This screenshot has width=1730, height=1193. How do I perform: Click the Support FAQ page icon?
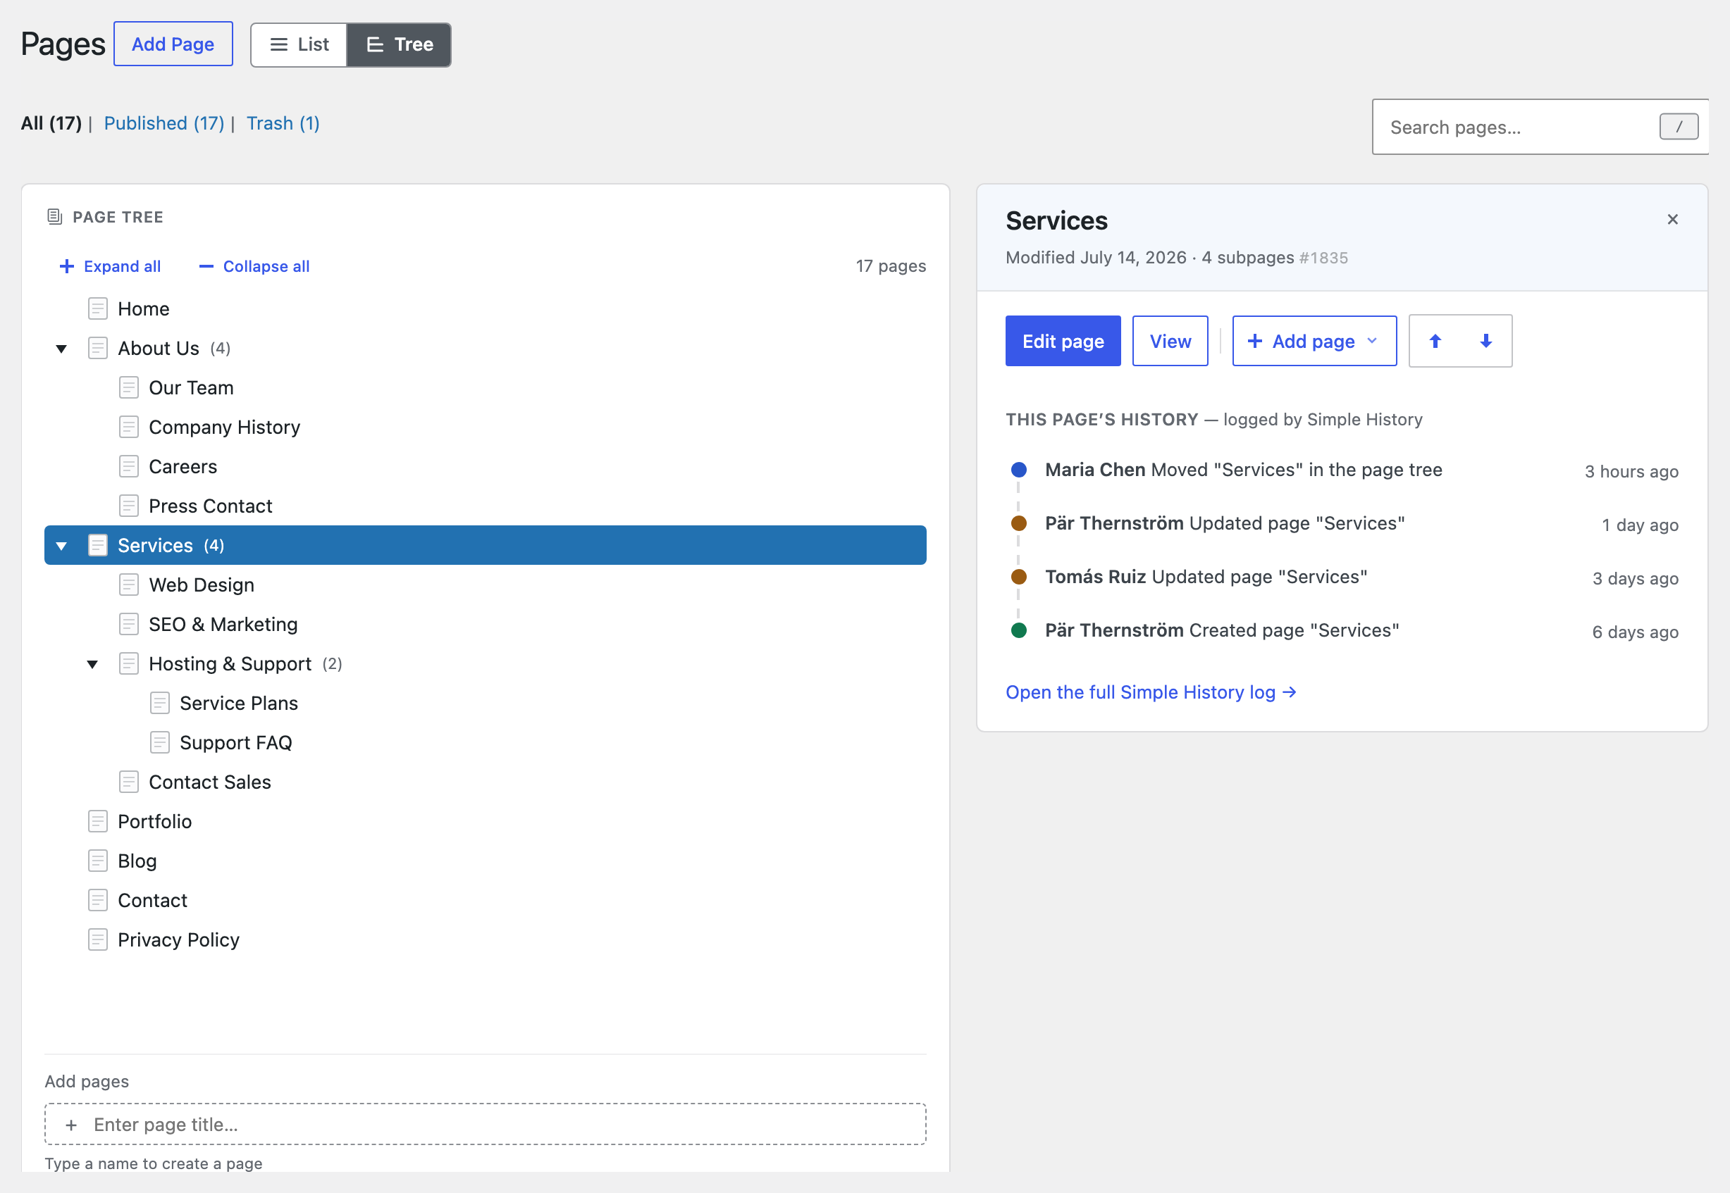coord(160,742)
